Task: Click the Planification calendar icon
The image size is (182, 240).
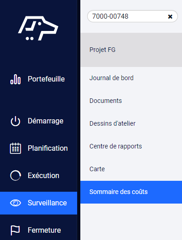Action: [x=15, y=148]
